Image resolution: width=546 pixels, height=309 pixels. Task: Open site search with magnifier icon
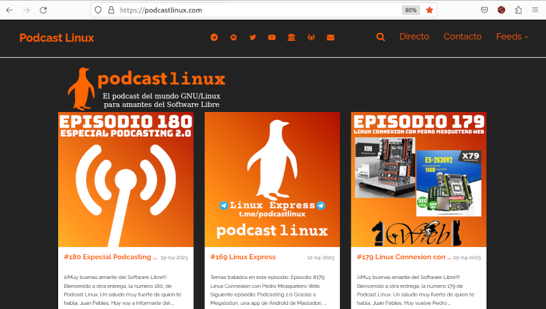pyautogui.click(x=381, y=37)
